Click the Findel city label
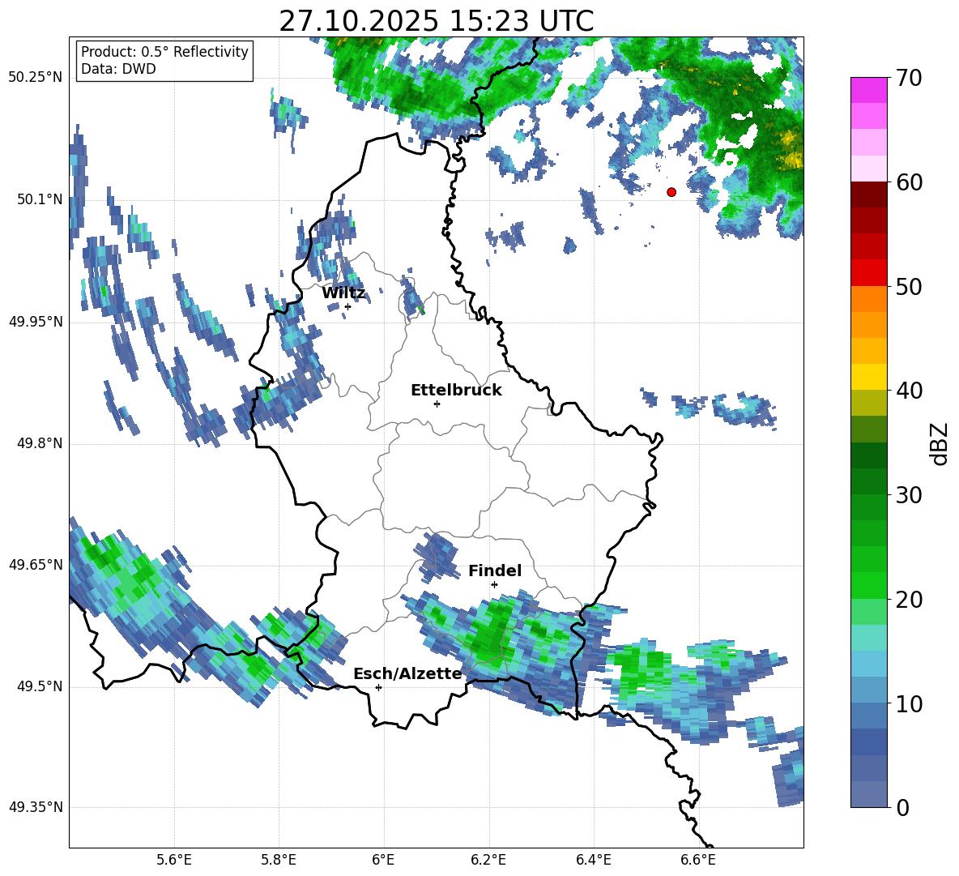Screen dimensions: 959x876 click(495, 570)
